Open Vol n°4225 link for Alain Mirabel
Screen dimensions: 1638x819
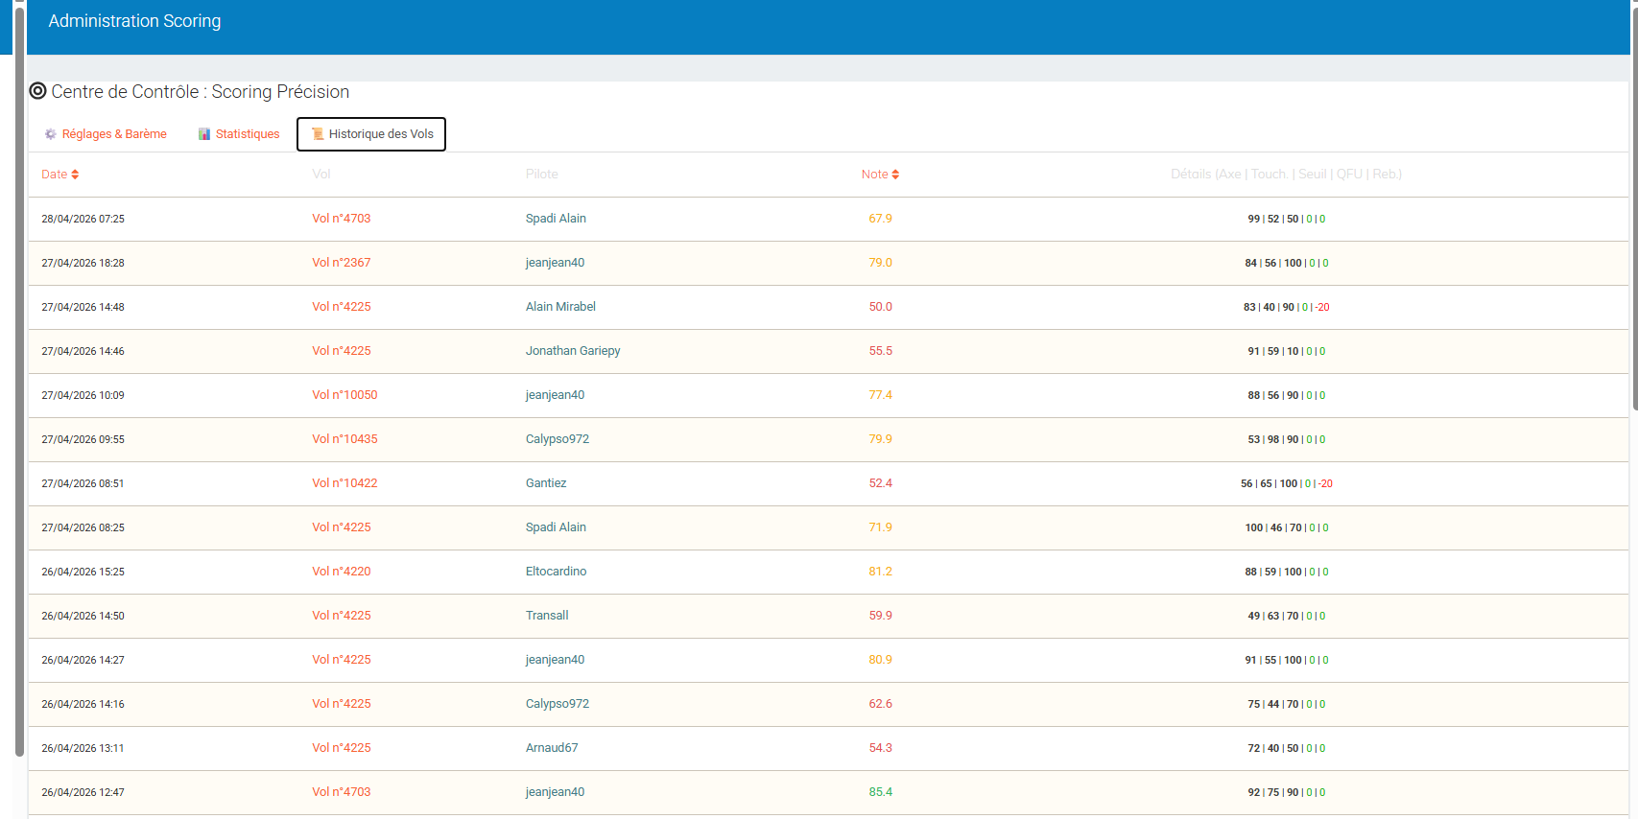(341, 307)
